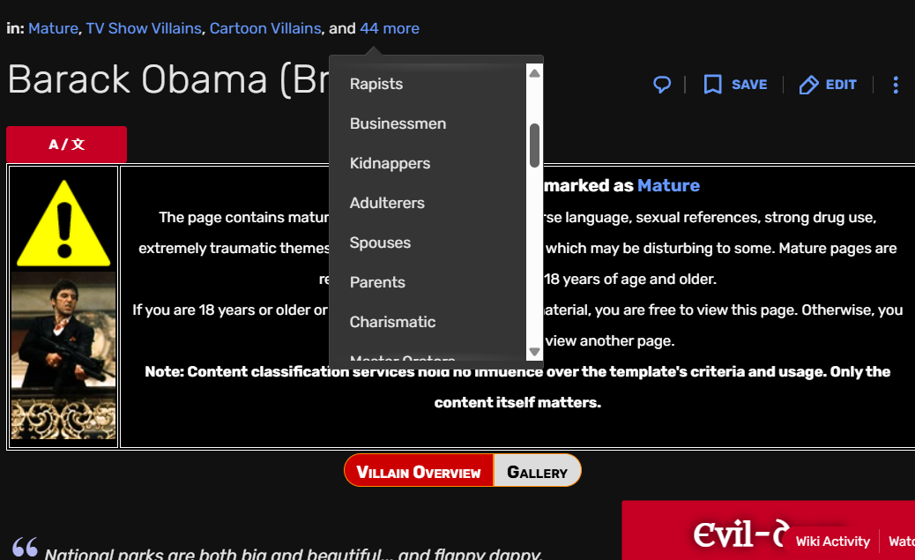The image size is (915, 560).
Task: Click the bookmark Save icon
Action: tap(712, 85)
